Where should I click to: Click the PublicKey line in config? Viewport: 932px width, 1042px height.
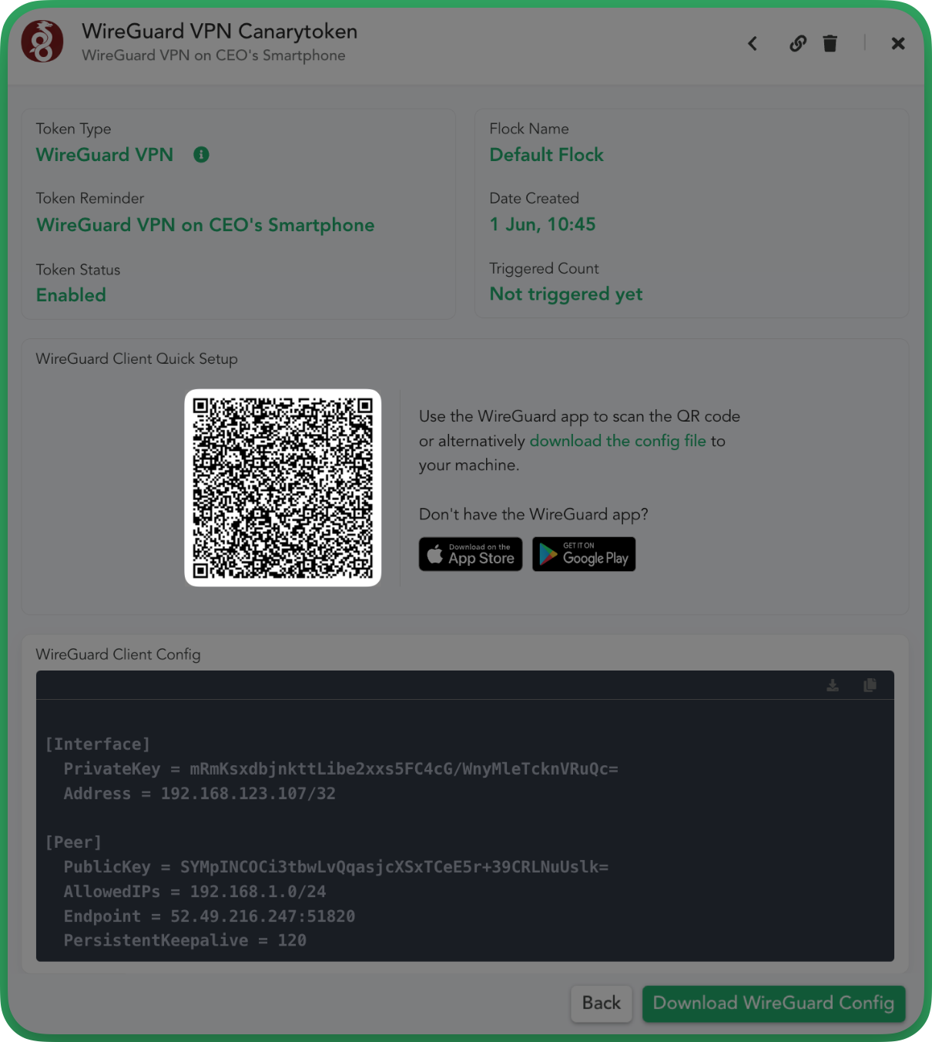tap(336, 867)
